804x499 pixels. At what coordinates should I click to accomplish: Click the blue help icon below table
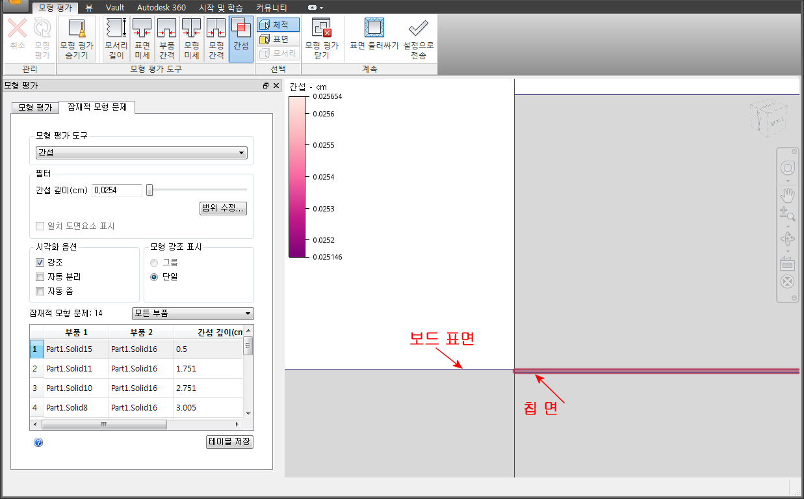click(x=38, y=442)
